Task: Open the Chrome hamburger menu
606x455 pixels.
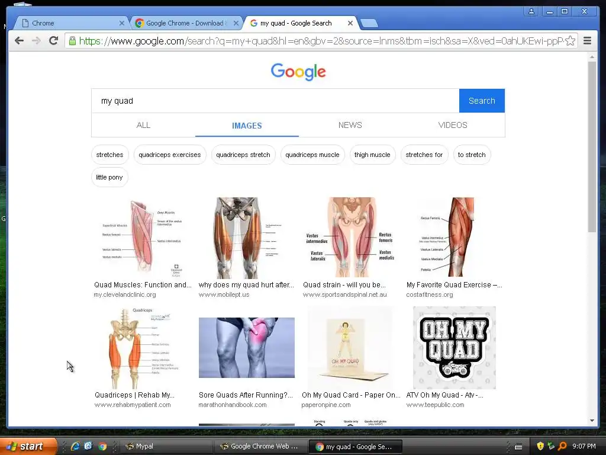Action: tap(587, 41)
